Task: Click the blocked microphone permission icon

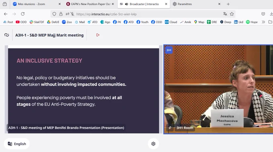Action: (72, 14)
